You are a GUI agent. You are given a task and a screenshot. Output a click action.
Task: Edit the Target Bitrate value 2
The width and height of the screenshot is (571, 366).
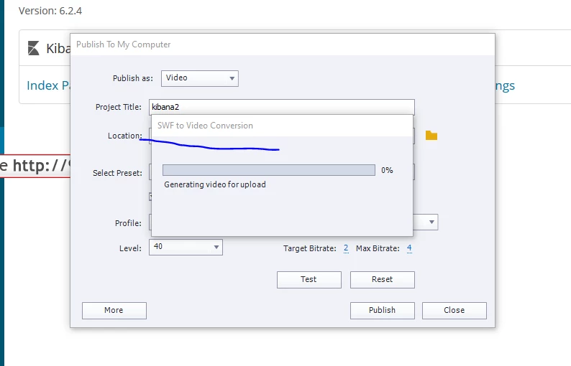pos(346,248)
